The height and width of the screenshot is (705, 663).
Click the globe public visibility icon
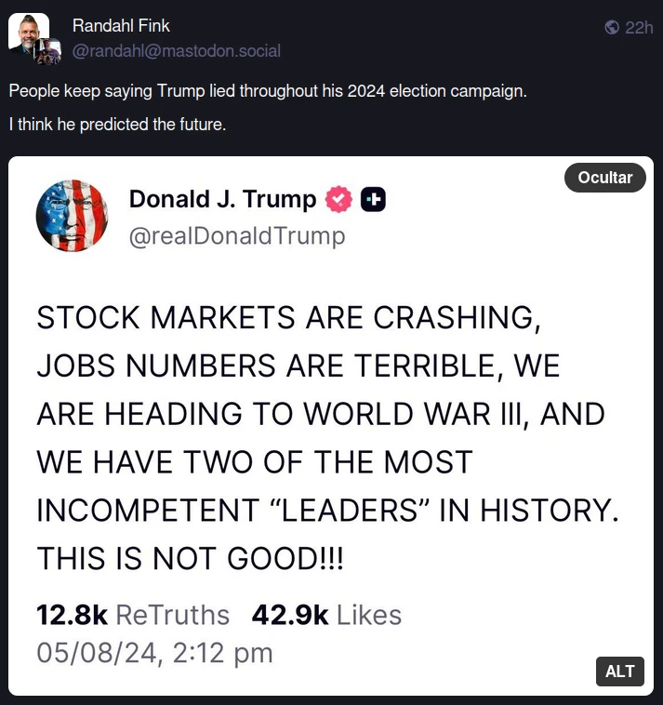(x=611, y=28)
